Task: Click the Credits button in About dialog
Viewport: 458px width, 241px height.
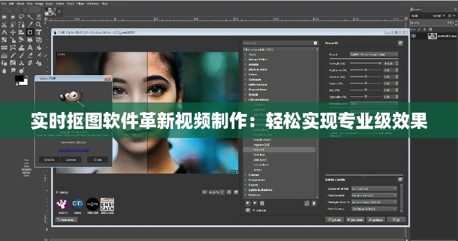Action: [49, 160]
